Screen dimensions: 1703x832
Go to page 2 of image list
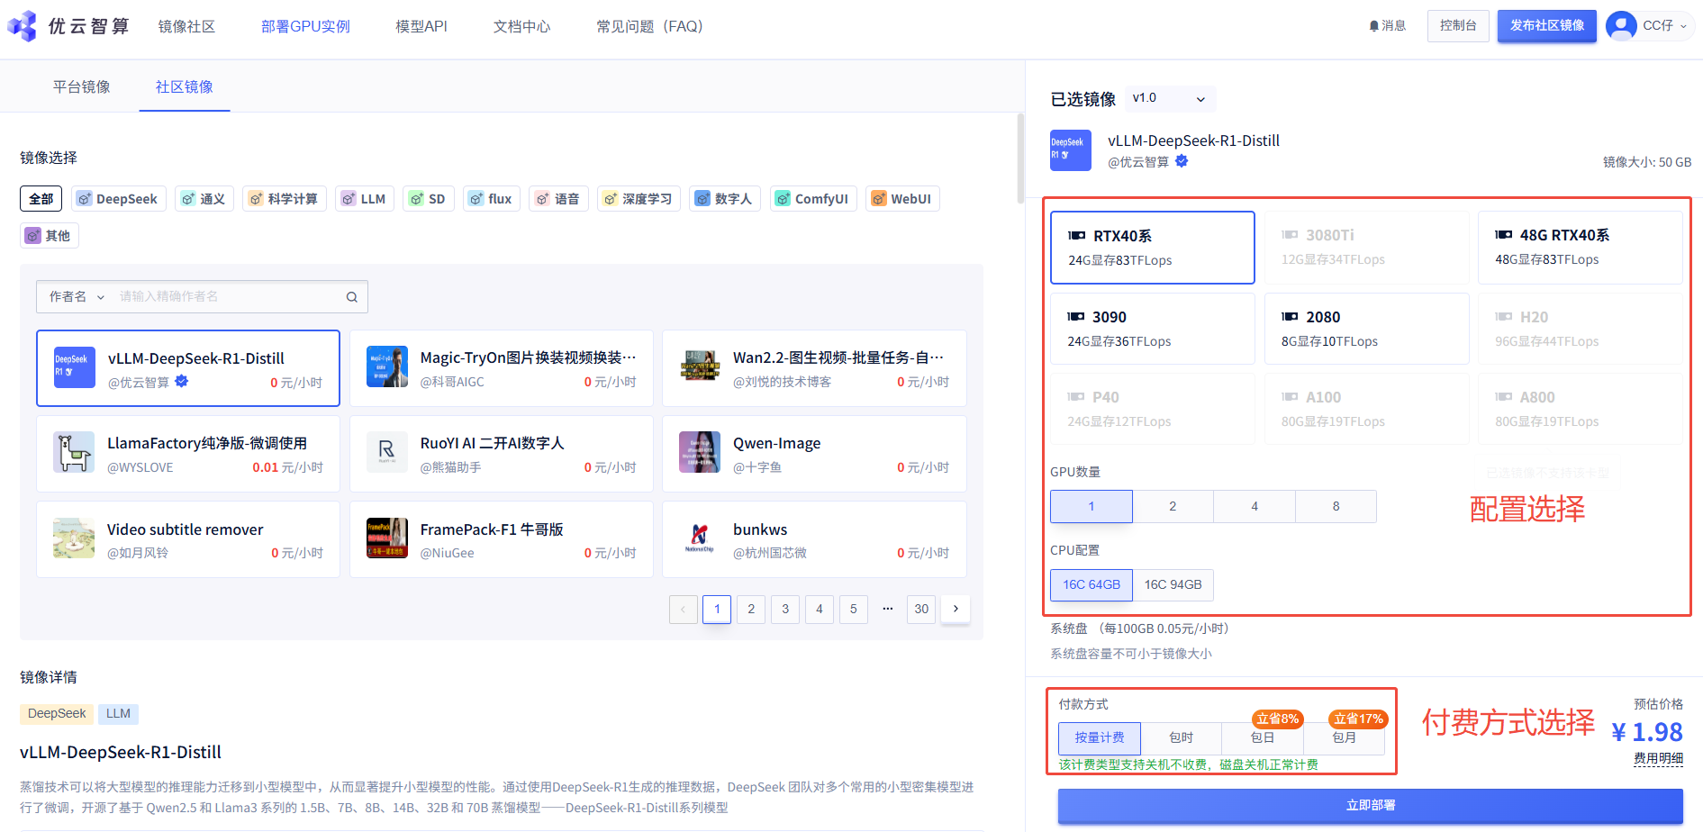(751, 610)
